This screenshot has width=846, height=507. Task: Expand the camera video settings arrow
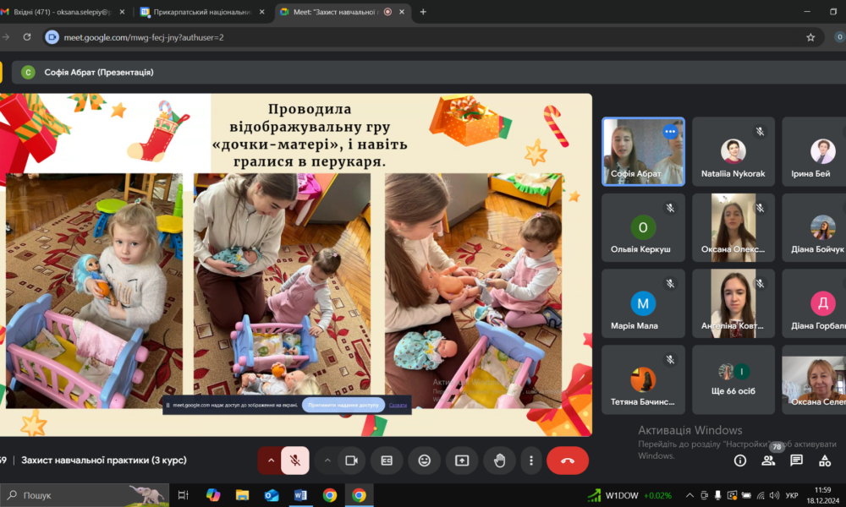click(327, 461)
